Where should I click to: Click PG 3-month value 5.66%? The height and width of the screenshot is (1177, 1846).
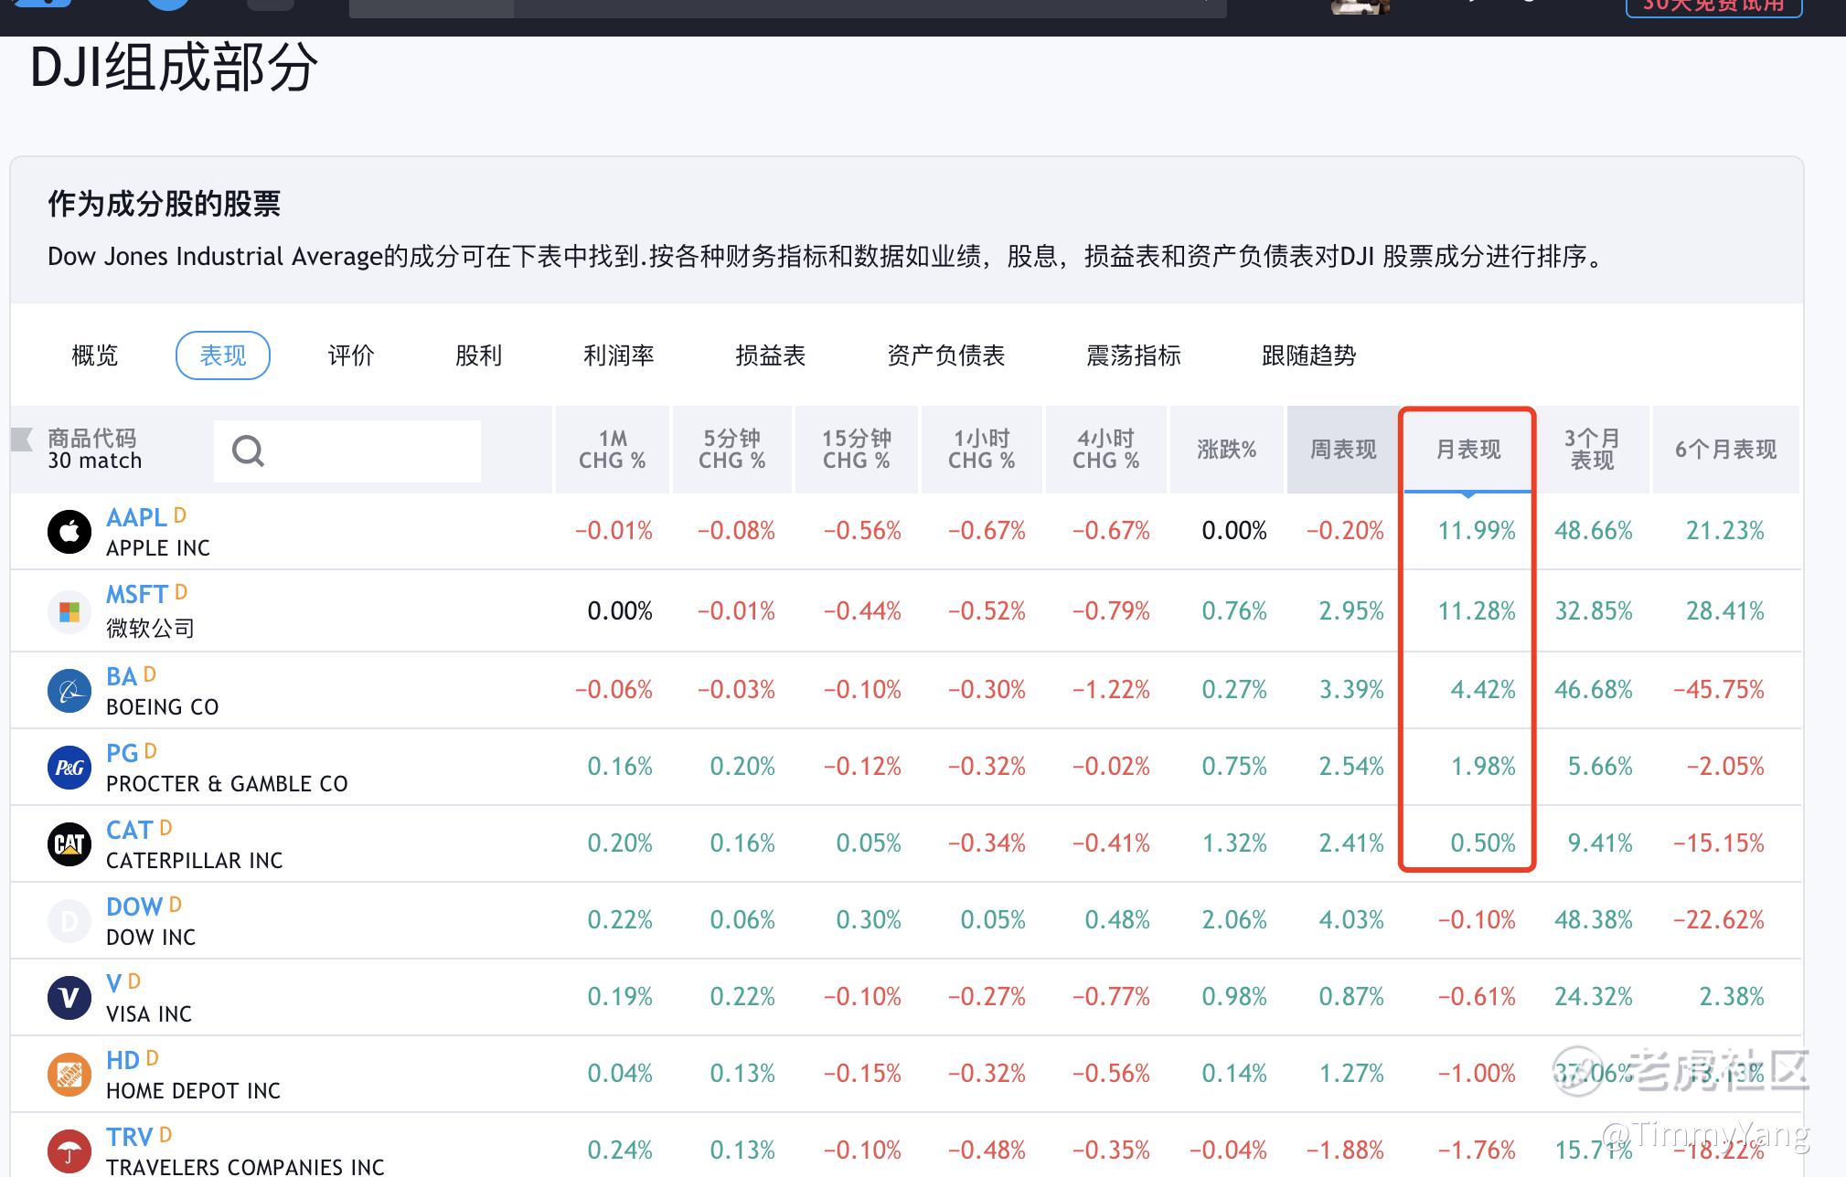tap(1600, 767)
